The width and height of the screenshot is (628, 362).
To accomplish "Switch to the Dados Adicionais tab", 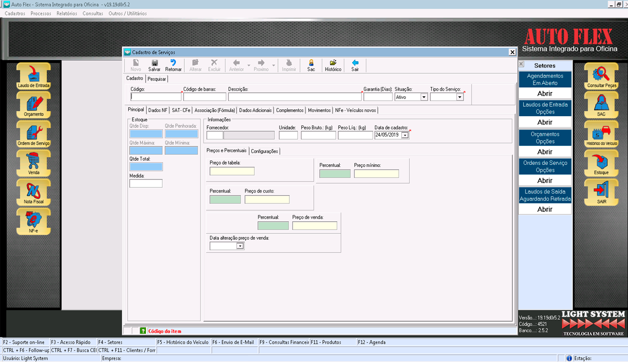I will tap(255, 110).
